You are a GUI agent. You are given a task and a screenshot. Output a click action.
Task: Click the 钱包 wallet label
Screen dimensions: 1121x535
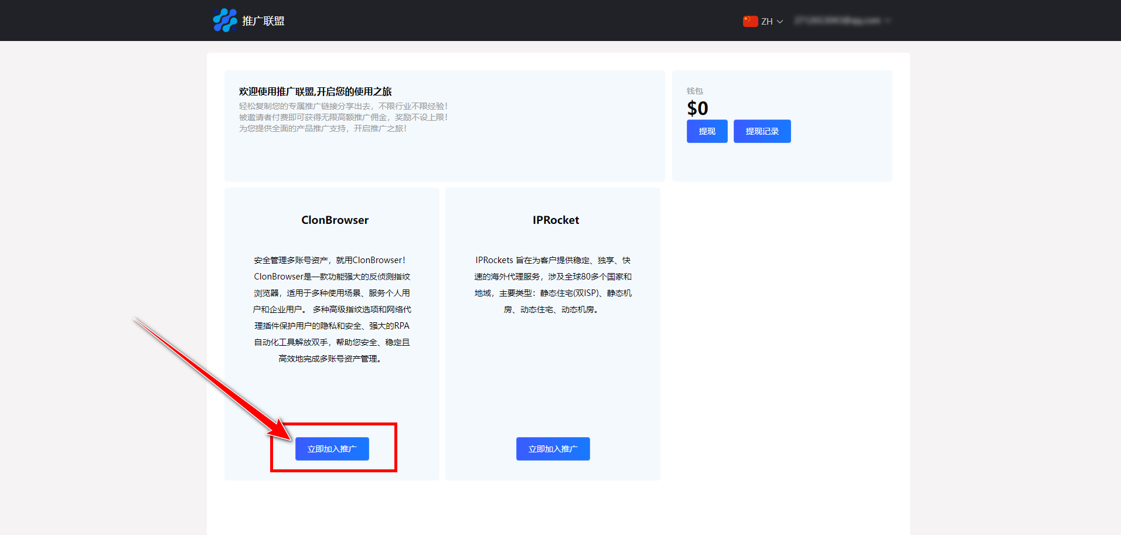click(694, 91)
